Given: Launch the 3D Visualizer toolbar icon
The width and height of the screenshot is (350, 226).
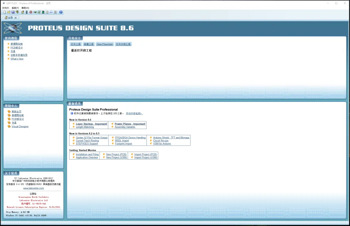Looking at the screenshot, I should coord(35,12).
